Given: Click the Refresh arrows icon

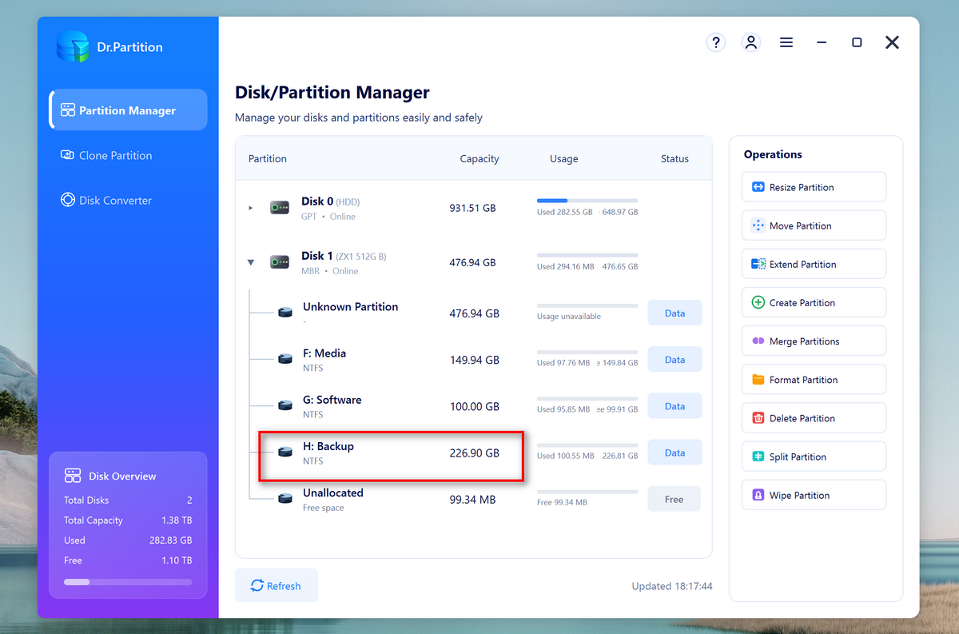Looking at the screenshot, I should click(257, 585).
